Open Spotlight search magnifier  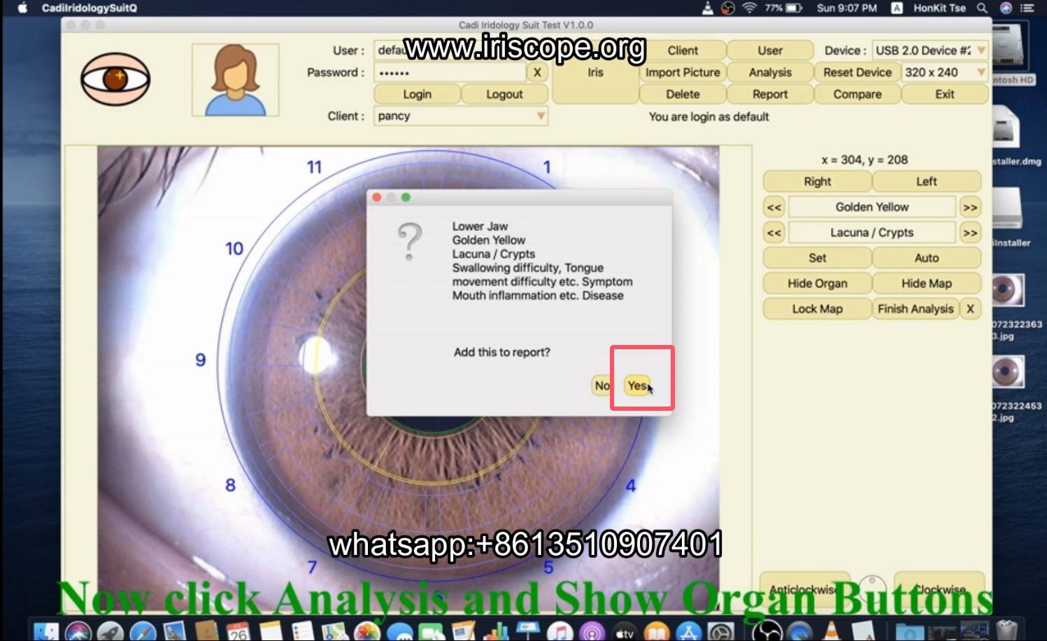pos(982,8)
